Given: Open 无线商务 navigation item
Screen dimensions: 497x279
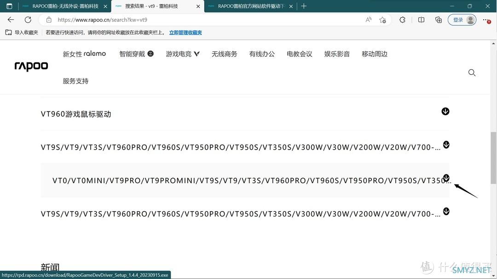Looking at the screenshot, I should pyautogui.click(x=225, y=54).
